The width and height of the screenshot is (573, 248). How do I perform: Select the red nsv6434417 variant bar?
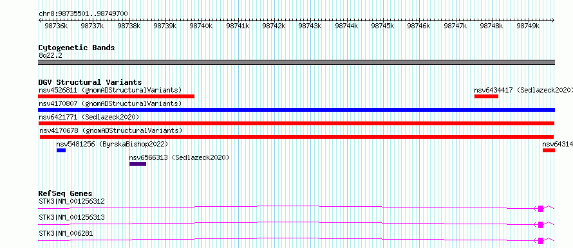[486, 96]
